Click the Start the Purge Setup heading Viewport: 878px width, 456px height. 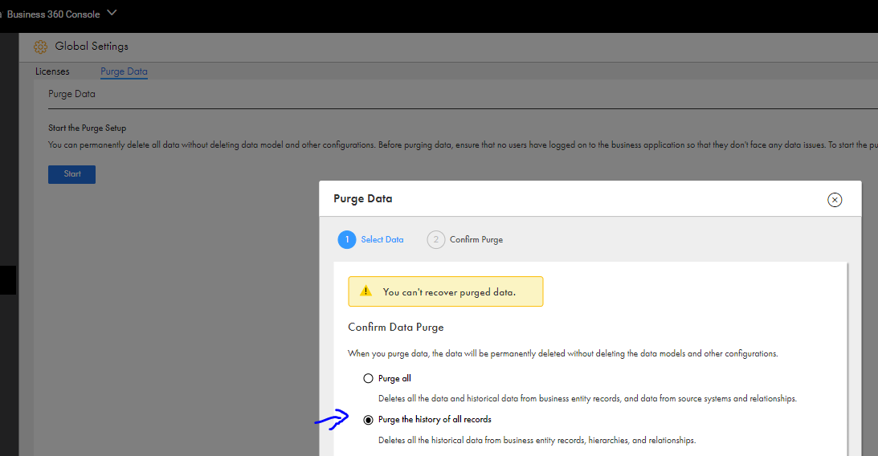point(87,128)
